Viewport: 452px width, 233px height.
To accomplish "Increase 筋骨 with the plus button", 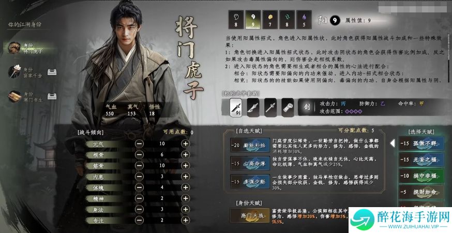I will [x=185, y=166].
